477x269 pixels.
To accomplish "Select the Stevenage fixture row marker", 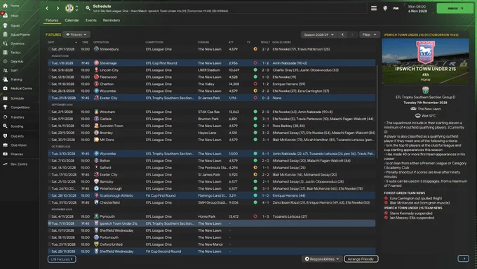I will pyautogui.click(x=50, y=63).
